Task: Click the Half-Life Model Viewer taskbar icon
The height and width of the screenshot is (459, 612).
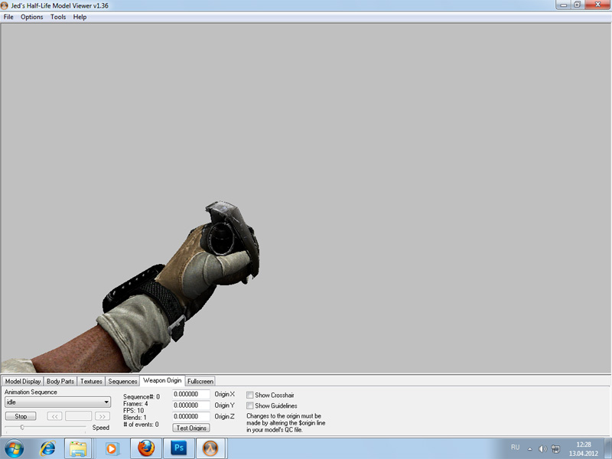Action: pos(210,448)
